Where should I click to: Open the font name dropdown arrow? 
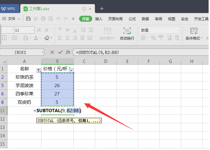click(x=12, y=30)
